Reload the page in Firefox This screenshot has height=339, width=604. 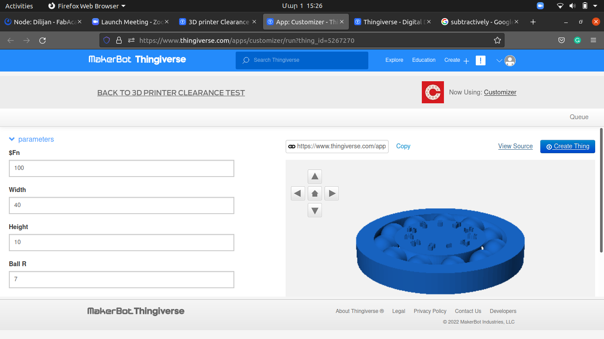pyautogui.click(x=42, y=41)
